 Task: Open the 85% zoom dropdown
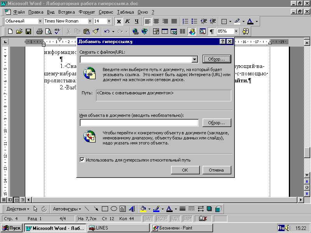point(236,31)
